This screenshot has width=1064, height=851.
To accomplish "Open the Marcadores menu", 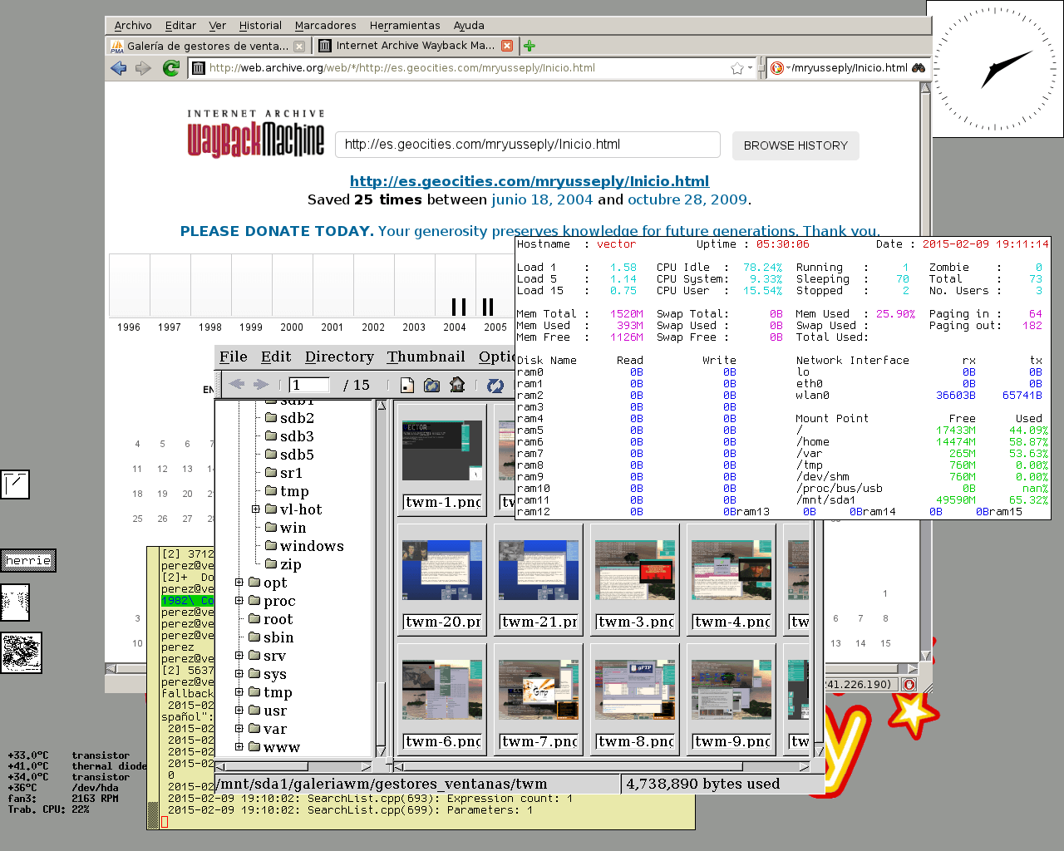I will click(x=325, y=26).
